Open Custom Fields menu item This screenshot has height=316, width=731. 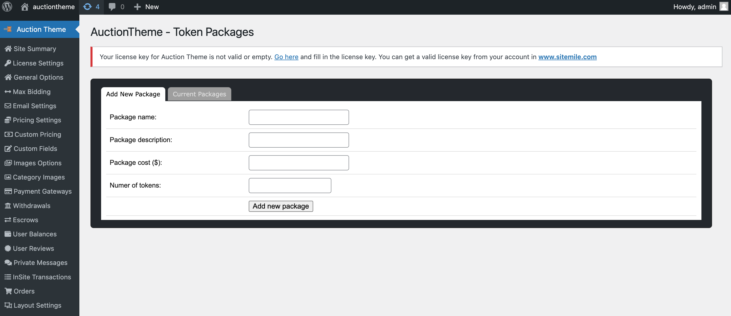35,148
